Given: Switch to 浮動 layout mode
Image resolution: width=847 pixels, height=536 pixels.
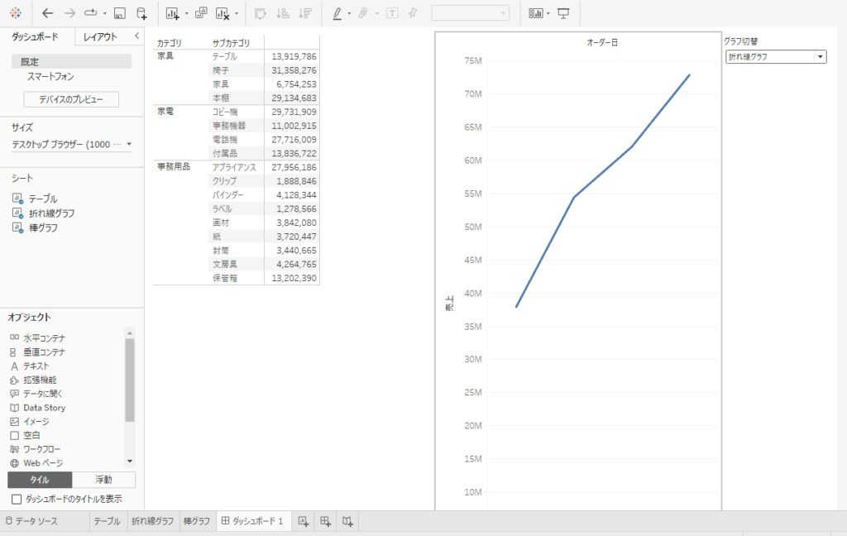Looking at the screenshot, I should 103,480.
